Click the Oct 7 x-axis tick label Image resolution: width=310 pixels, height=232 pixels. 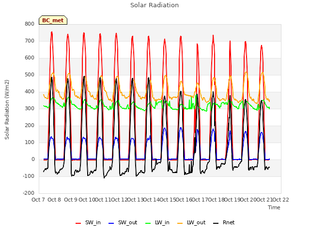coord(38,200)
